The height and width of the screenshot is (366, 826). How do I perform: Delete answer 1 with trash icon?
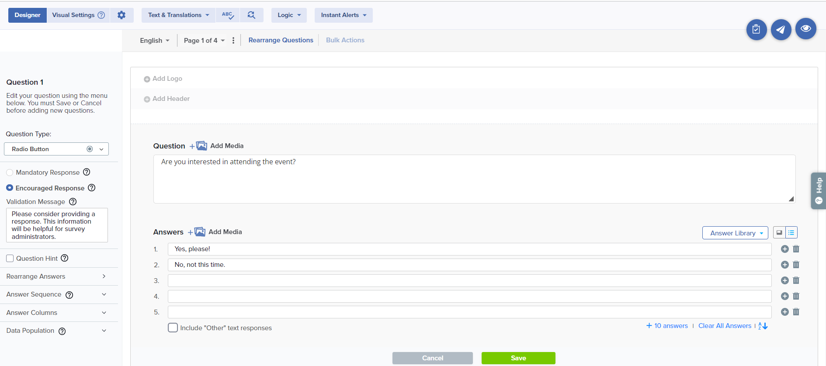(796, 249)
